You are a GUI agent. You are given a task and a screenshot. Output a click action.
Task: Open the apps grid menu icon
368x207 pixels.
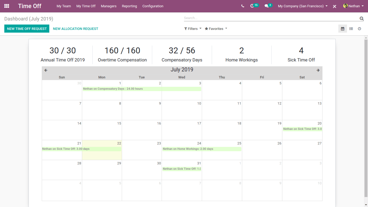point(7,6)
